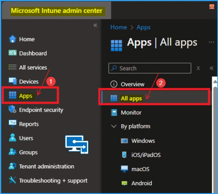Click the Reports screen icon
Screen dimensions: 218x194
click(13, 123)
